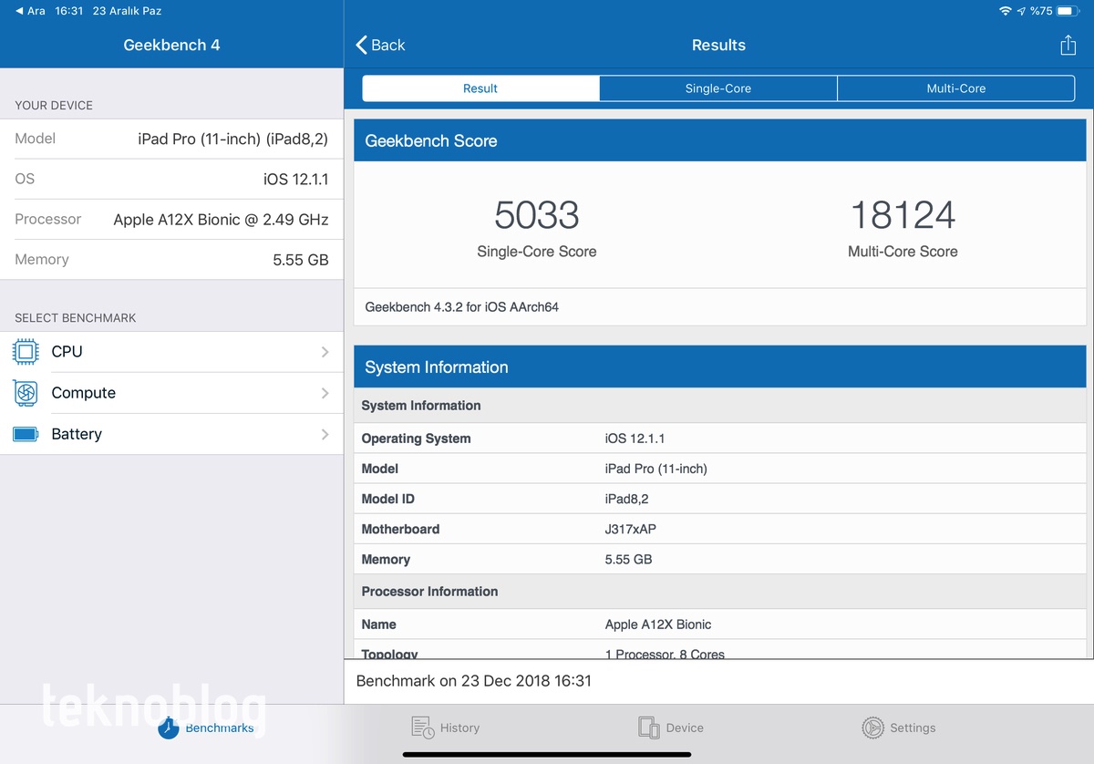Tap the Share icon in Results header
Screen dimensions: 1094x764
click(1068, 46)
